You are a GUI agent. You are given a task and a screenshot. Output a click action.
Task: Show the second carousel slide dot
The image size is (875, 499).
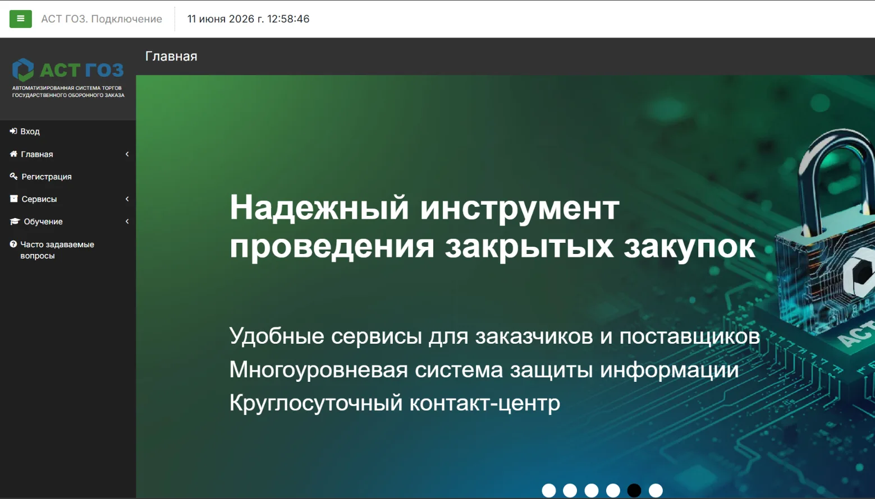[x=570, y=491]
